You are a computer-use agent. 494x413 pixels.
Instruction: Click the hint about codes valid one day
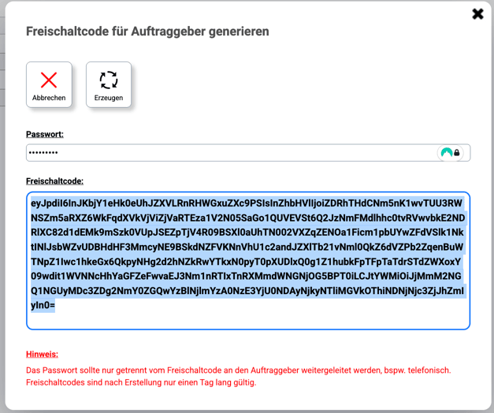141,383
